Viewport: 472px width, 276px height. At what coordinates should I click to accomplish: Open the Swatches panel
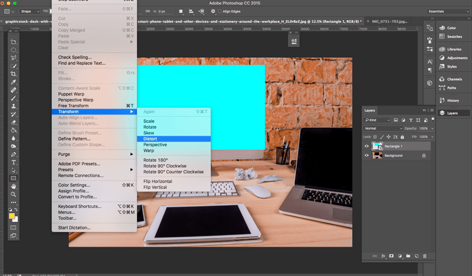454,37
